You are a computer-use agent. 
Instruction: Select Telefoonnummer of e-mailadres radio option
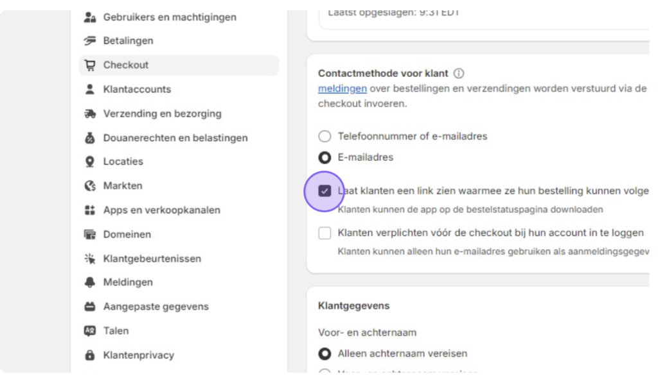[x=325, y=136]
